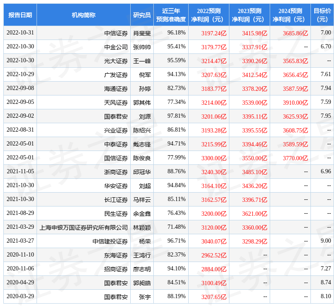This screenshot has width=334, height=307.
Task: Click the 3685.86亿 2024 forecast value
Action: pos(295,33)
